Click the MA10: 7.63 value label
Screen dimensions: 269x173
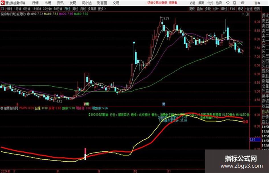click(51, 14)
